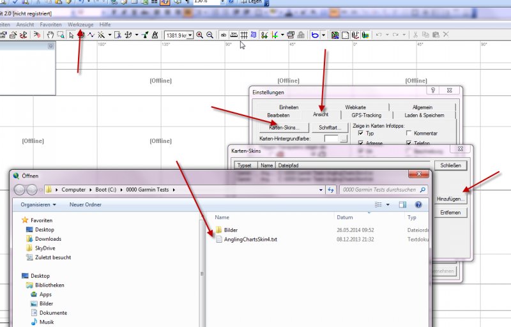Select the AnglingChartsSkin4.txt file
The width and height of the screenshot is (511, 327).
249,239
